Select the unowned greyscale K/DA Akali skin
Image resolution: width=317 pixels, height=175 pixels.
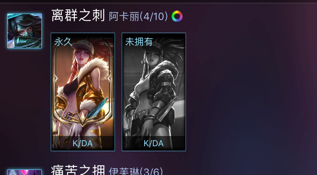click(154, 92)
